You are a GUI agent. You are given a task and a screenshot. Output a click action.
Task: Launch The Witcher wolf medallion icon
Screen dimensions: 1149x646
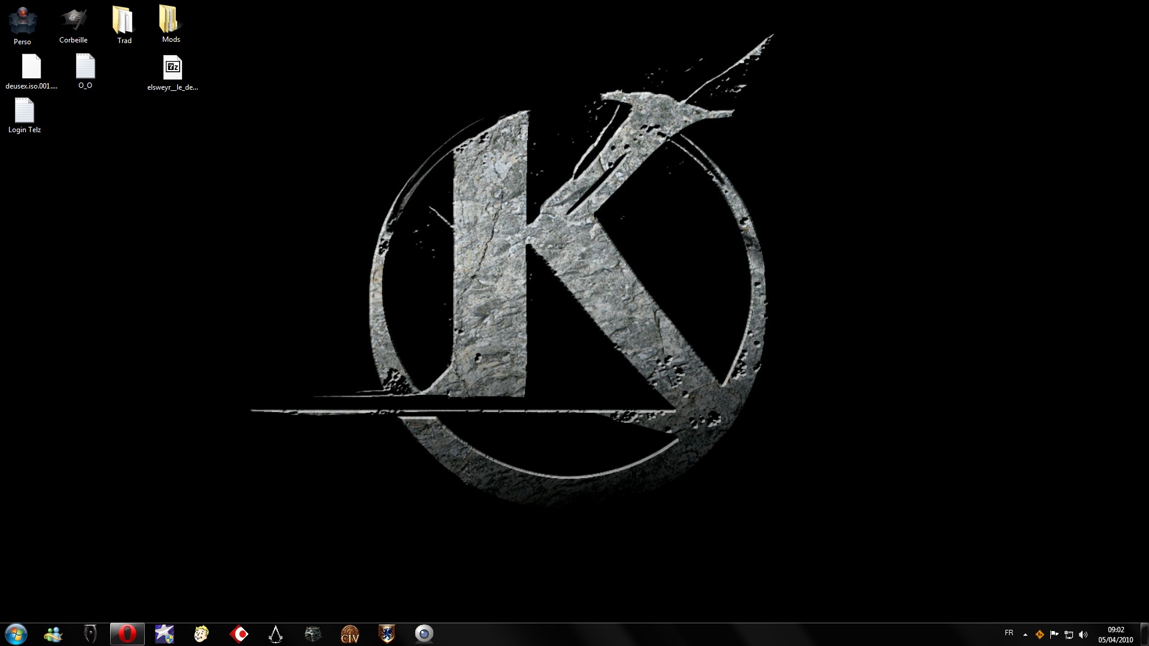tap(312, 634)
